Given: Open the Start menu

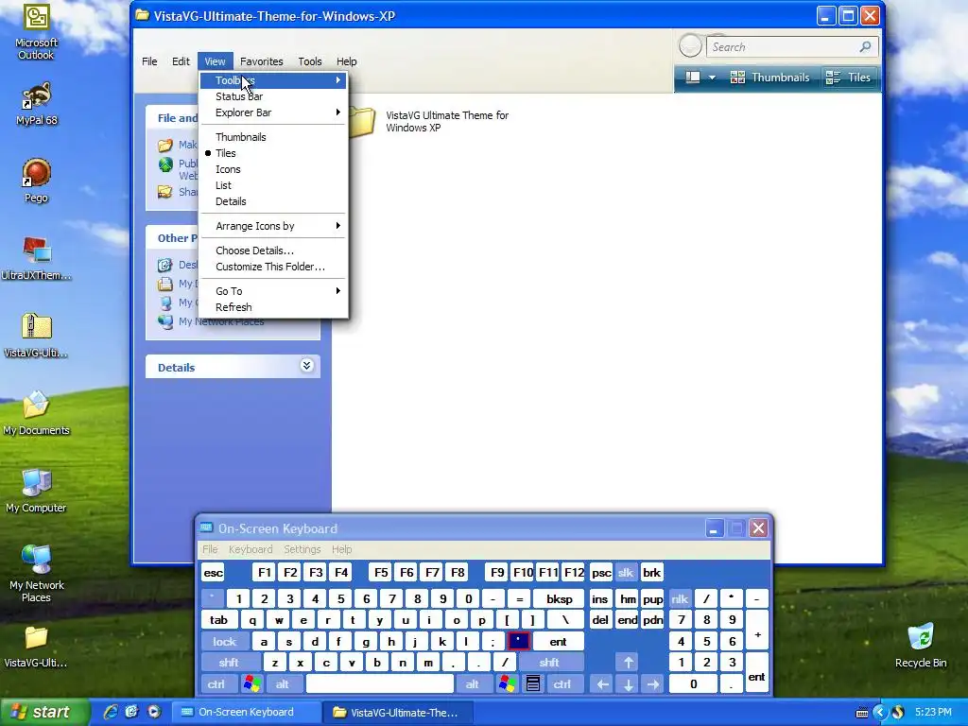Looking at the screenshot, I should [x=44, y=712].
